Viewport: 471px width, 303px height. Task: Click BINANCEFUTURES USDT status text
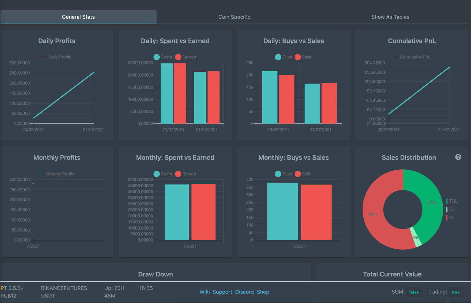point(64,292)
